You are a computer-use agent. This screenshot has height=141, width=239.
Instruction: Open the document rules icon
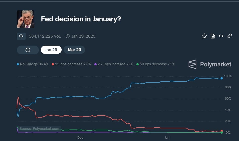pos(213,36)
